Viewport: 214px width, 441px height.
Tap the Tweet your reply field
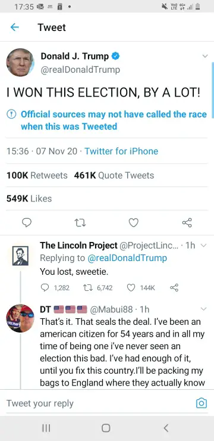[x=98, y=403]
